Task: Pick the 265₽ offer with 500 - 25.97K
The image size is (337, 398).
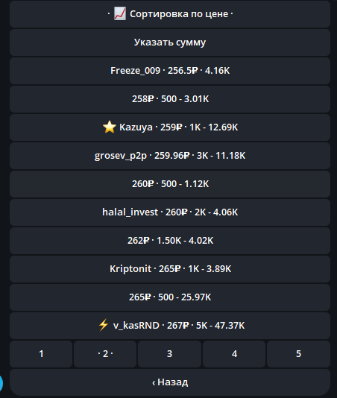Action: click(170, 297)
